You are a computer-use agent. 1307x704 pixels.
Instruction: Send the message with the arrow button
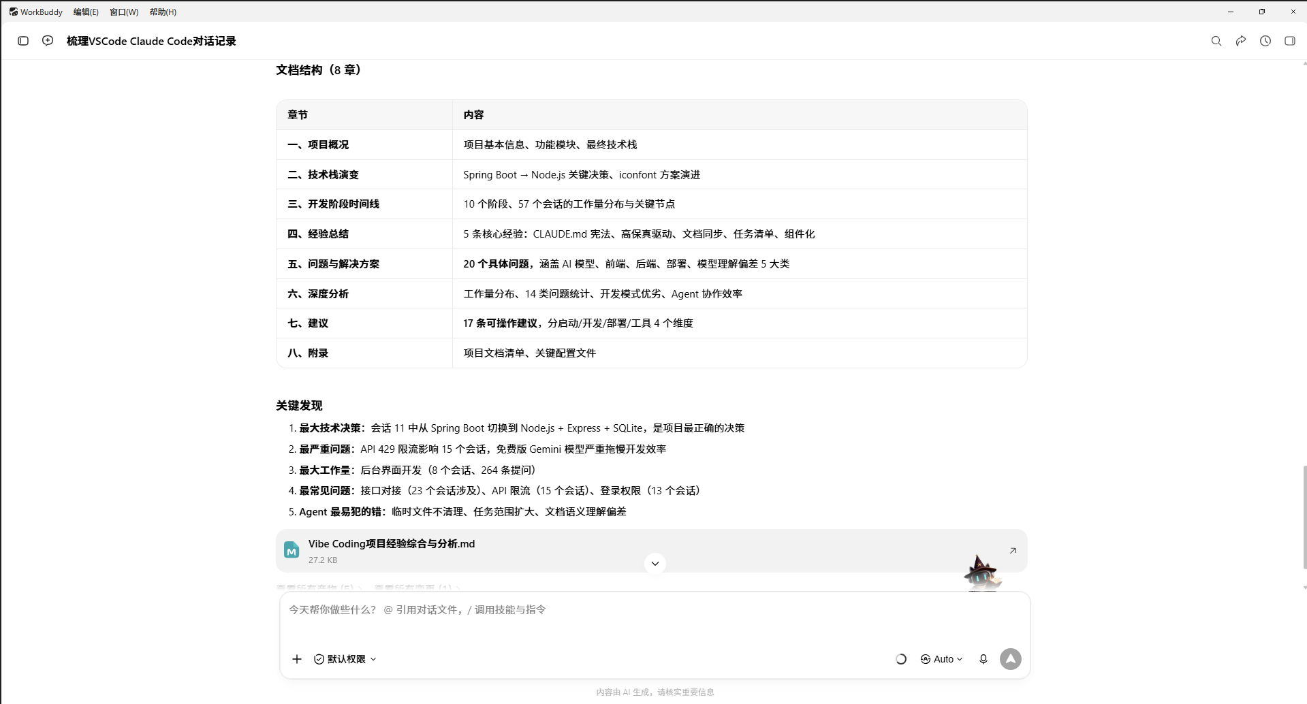click(1011, 659)
